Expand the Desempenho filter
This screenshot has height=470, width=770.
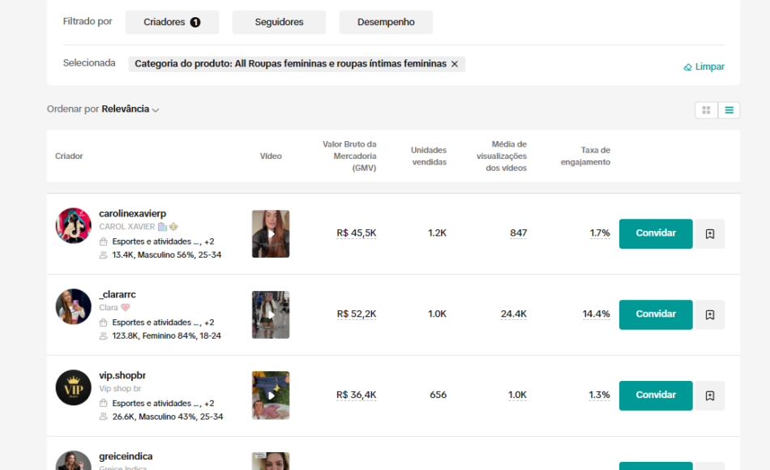point(386,23)
